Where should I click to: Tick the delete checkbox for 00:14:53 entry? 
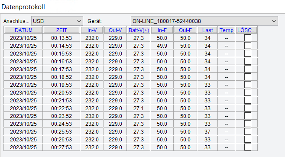pyautogui.click(x=248, y=46)
